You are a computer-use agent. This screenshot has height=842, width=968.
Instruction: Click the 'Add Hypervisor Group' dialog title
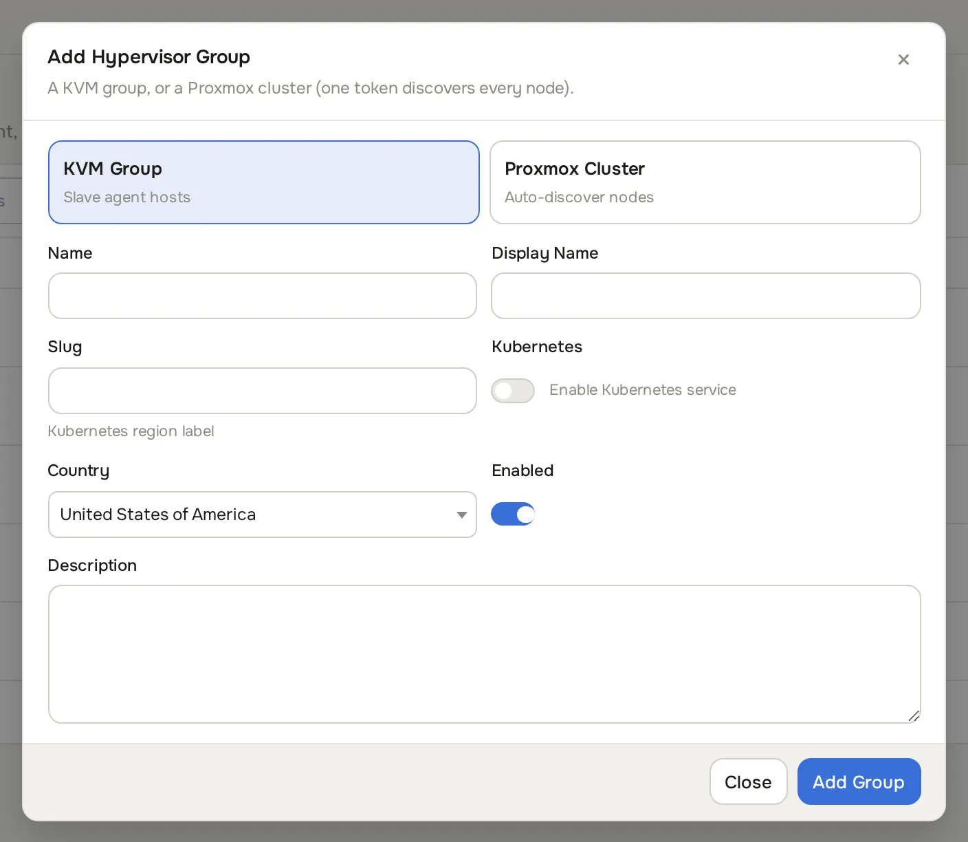coord(149,57)
